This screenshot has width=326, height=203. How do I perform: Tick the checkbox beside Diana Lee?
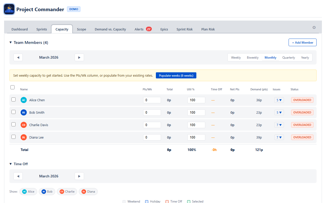click(13, 137)
